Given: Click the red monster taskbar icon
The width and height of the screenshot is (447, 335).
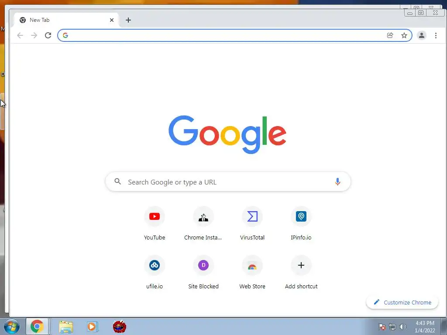Looking at the screenshot, I should [120, 327].
